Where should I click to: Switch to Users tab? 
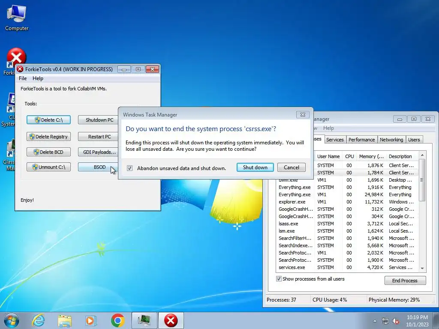pos(414,140)
